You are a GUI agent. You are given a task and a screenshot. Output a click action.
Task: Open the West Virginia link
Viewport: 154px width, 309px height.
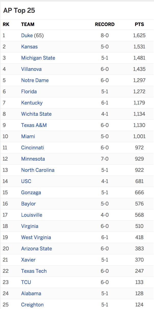tap(36, 237)
